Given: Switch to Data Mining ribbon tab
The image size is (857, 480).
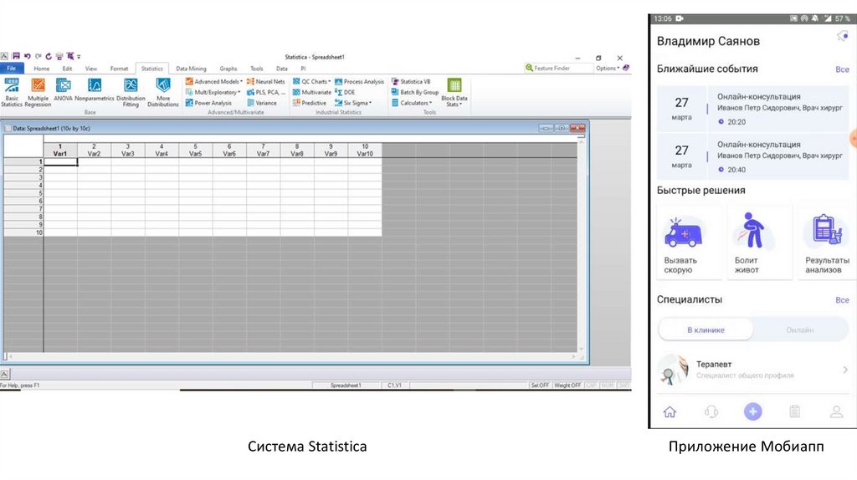Looking at the screenshot, I should 191,69.
